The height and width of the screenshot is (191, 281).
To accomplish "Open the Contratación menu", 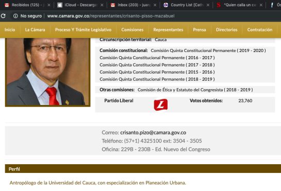I will click(x=260, y=30).
